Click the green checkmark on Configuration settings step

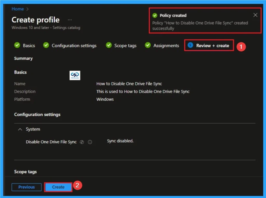pyautogui.click(x=46, y=45)
